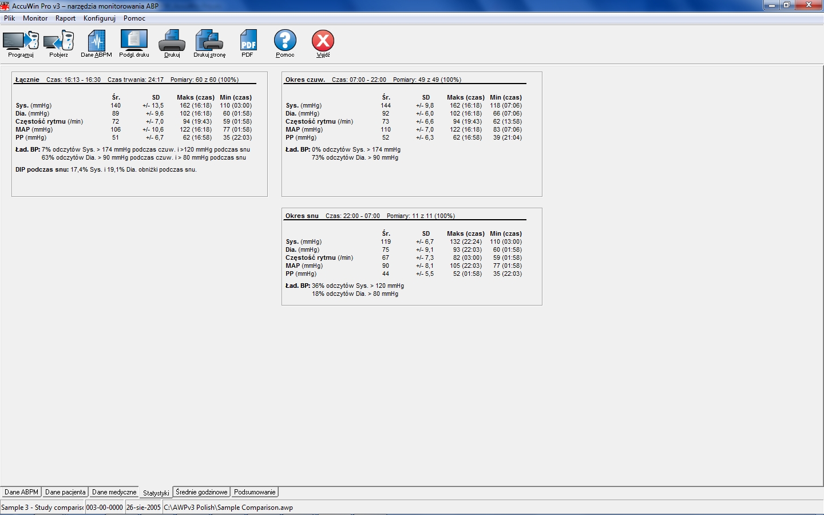The height and width of the screenshot is (515, 824).
Task: Open the Raport menu
Action: [65, 18]
